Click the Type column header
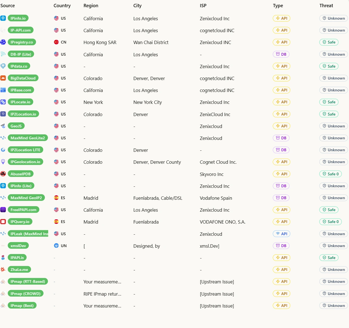 pos(278,6)
